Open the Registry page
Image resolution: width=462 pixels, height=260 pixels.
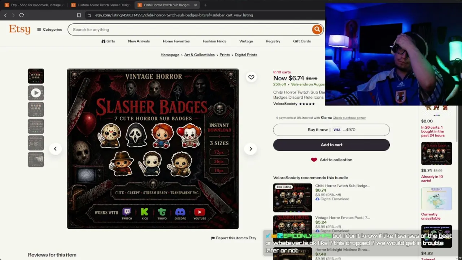(273, 41)
